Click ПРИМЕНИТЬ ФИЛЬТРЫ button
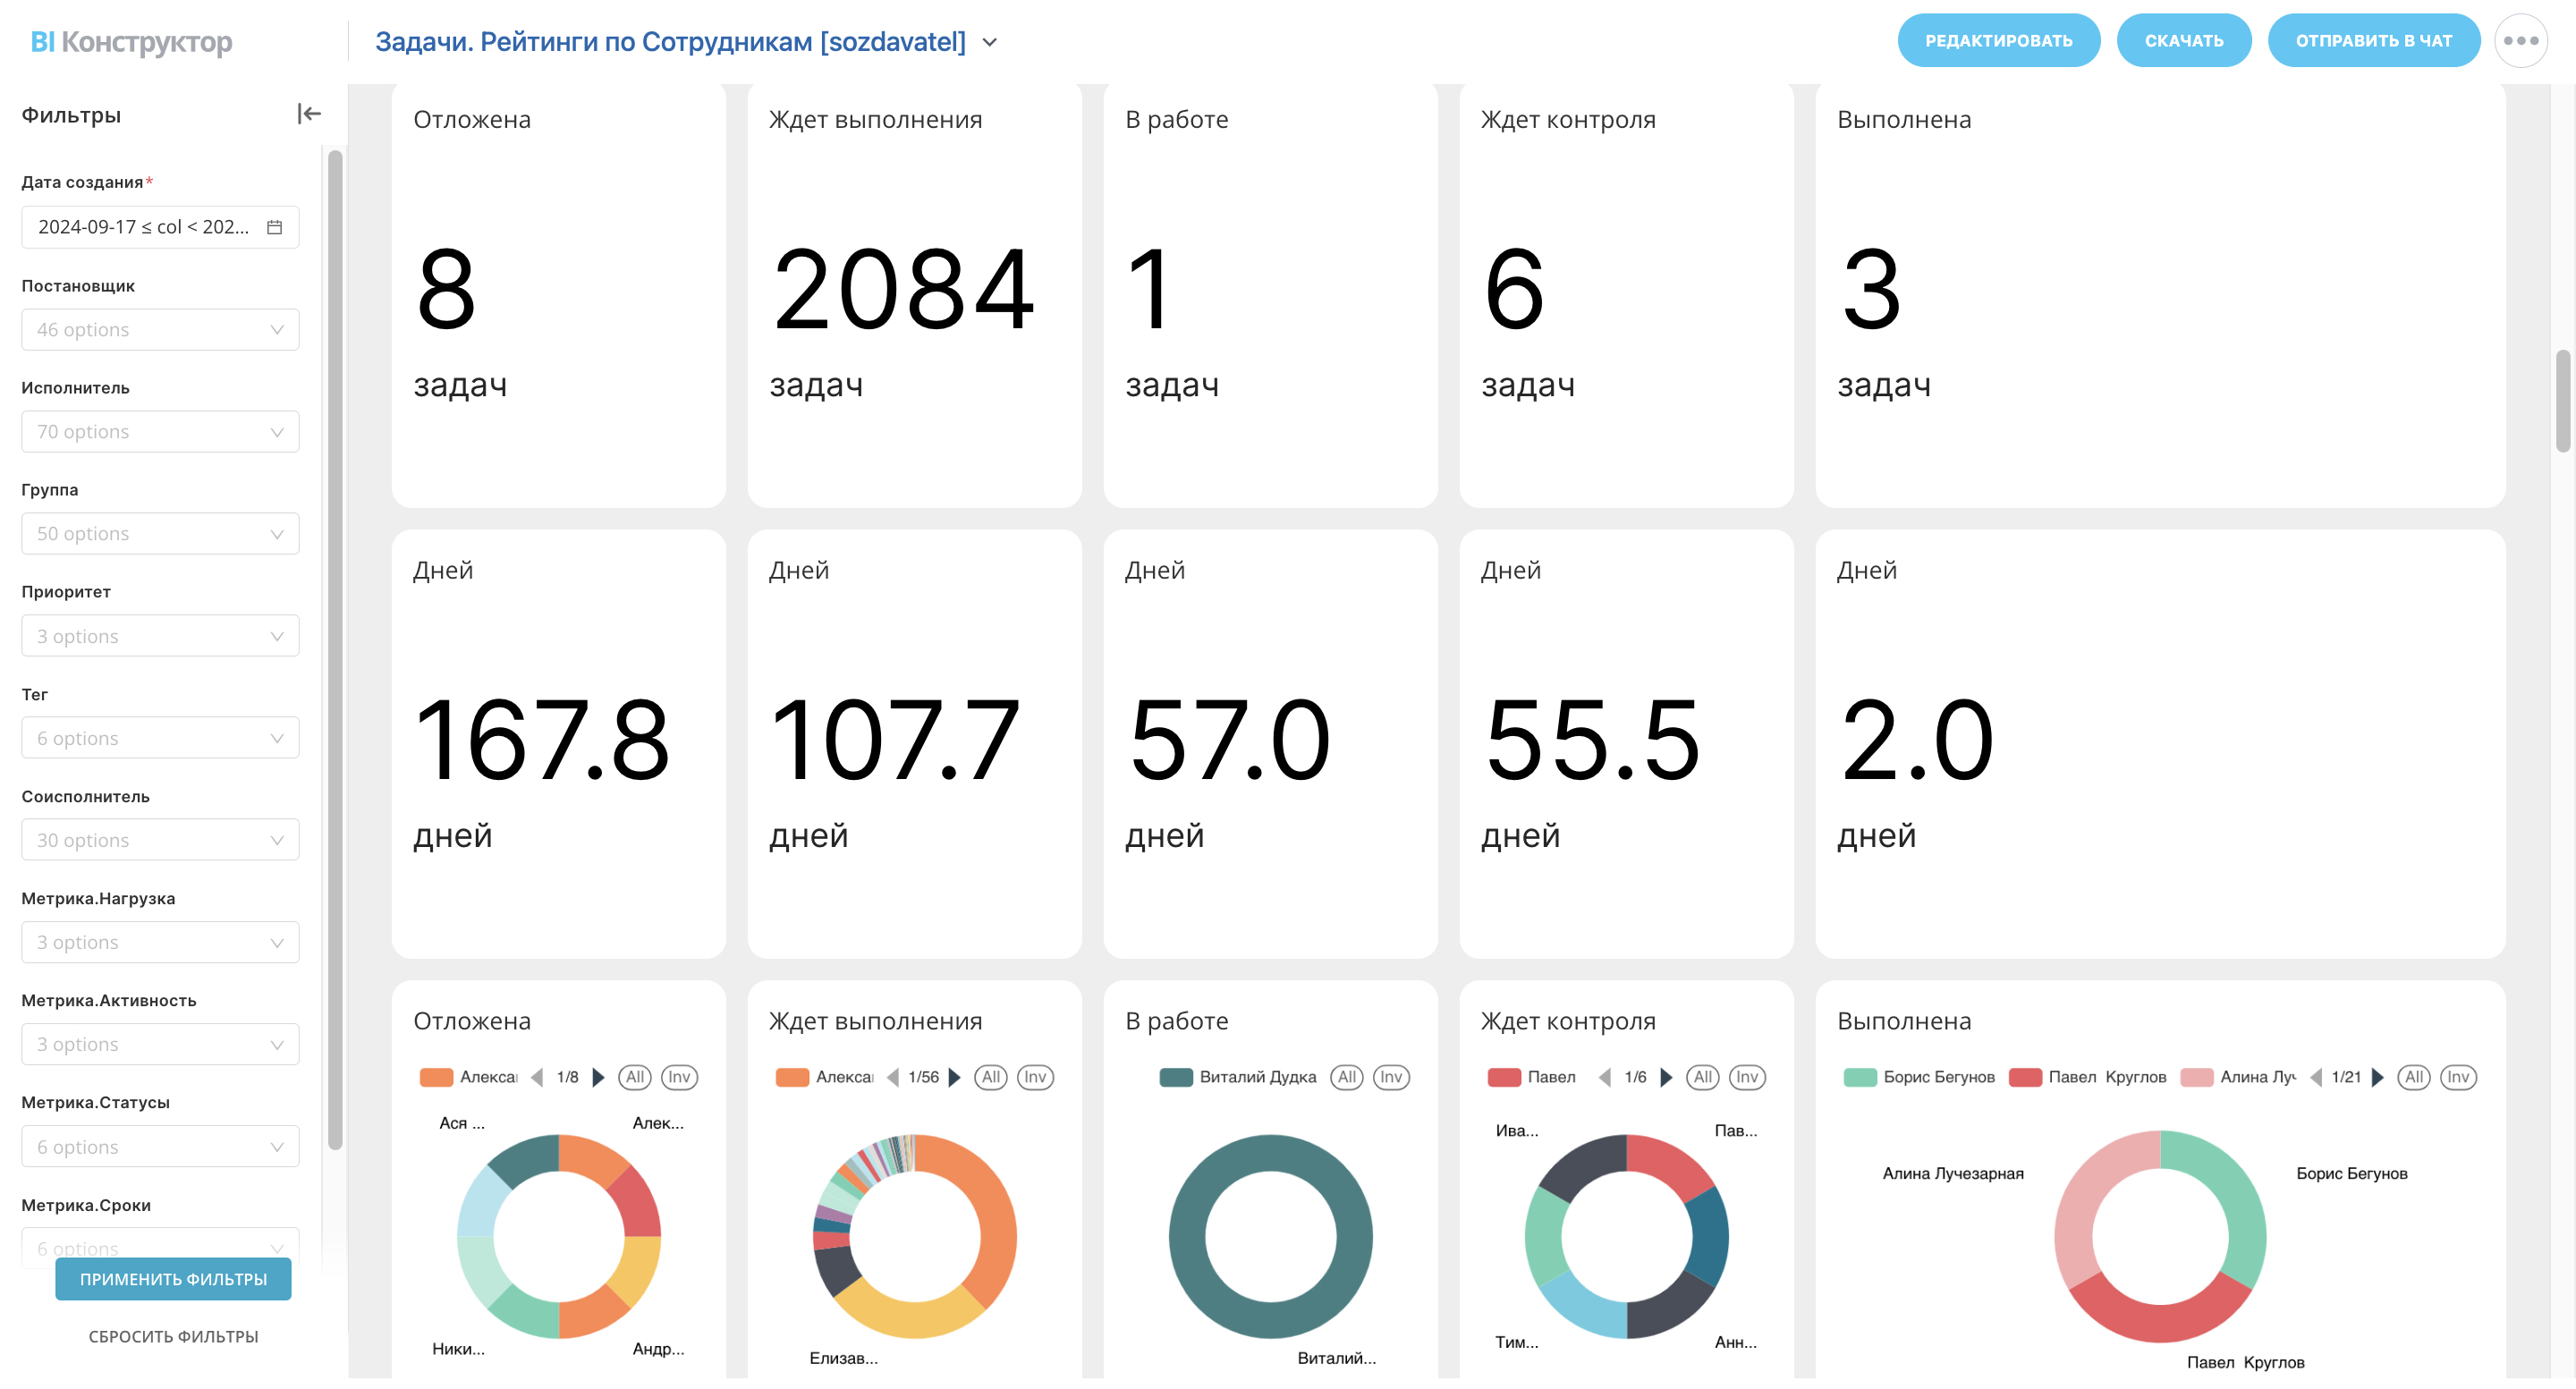 coord(173,1279)
